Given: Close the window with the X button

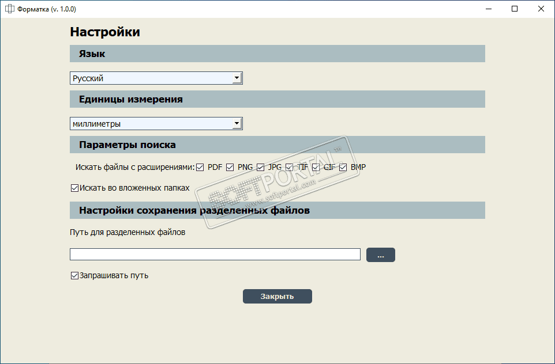Looking at the screenshot, I should [541, 9].
